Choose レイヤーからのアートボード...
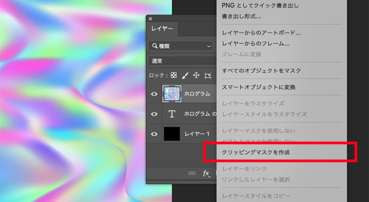This screenshot has height=202, width=369. (x=261, y=33)
